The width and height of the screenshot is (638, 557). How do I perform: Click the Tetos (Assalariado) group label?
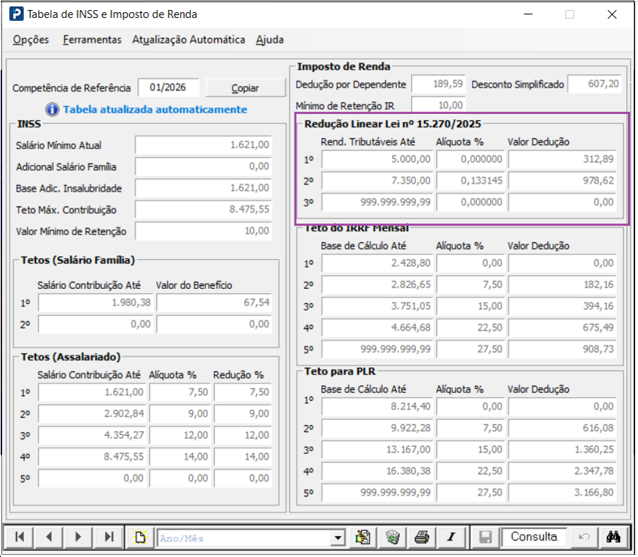[71, 357]
